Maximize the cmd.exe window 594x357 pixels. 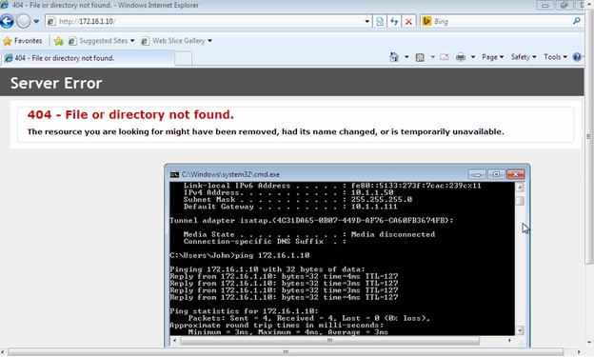click(x=496, y=174)
